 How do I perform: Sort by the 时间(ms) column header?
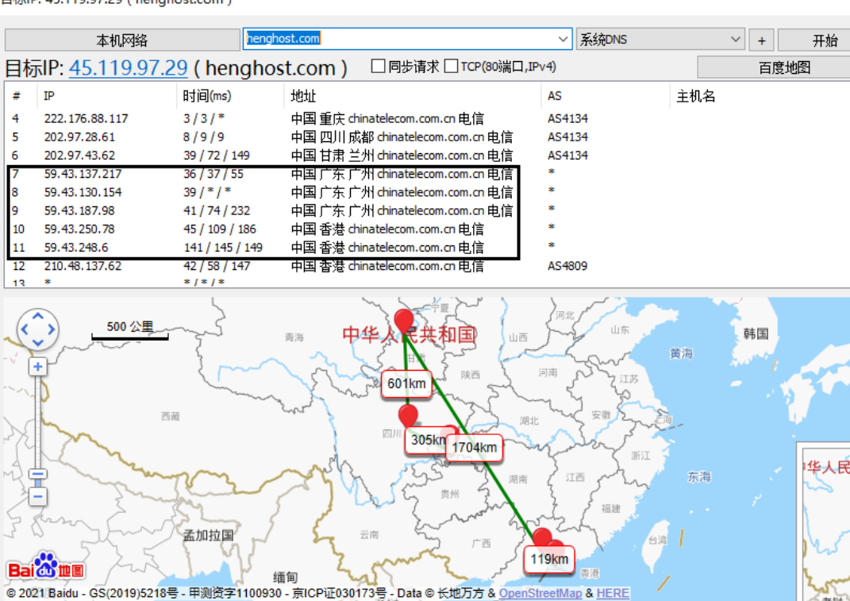click(207, 96)
